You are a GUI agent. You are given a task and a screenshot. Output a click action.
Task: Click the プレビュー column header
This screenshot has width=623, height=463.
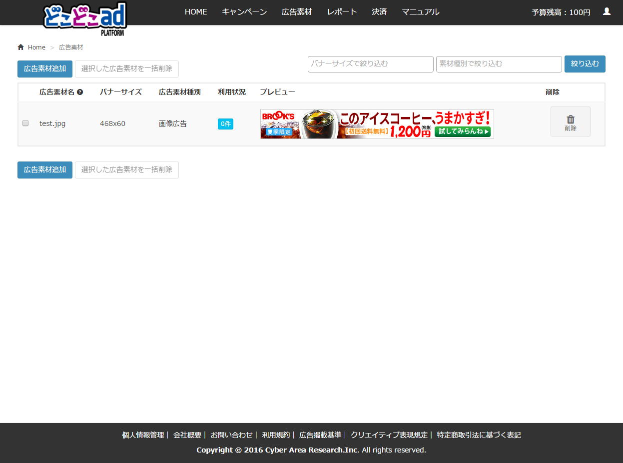278,92
